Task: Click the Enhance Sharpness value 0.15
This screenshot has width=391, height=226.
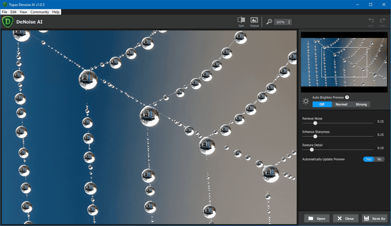Action: [380, 135]
